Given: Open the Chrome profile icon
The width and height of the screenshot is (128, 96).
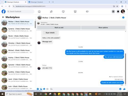Looking at the screenshot, I should (122, 6).
